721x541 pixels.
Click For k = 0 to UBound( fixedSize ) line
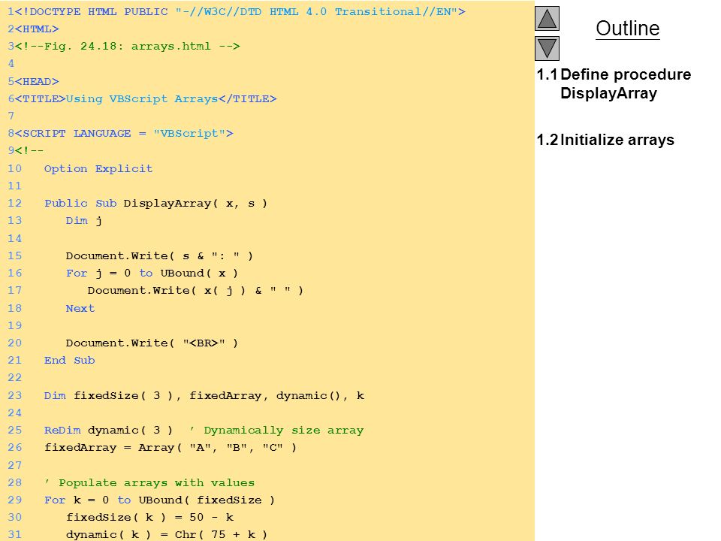pyautogui.click(x=159, y=500)
